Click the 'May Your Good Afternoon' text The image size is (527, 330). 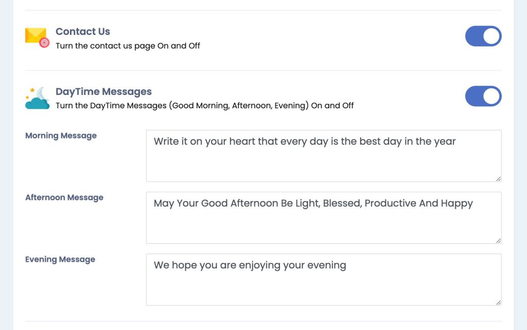pyautogui.click(x=313, y=203)
